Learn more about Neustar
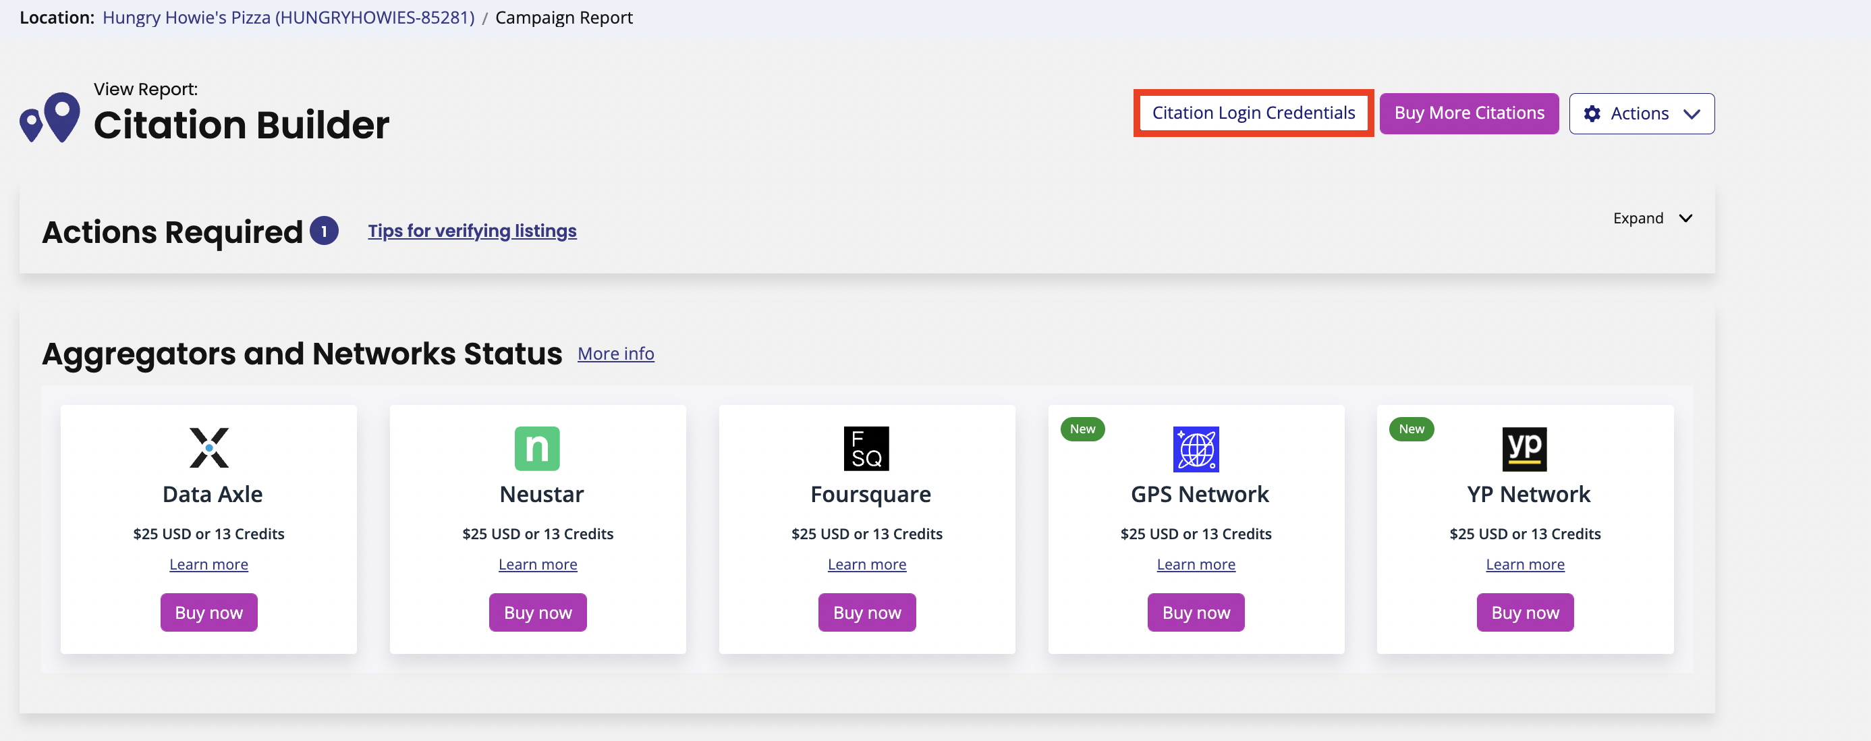Screen dimensions: 1871x741 (538, 564)
